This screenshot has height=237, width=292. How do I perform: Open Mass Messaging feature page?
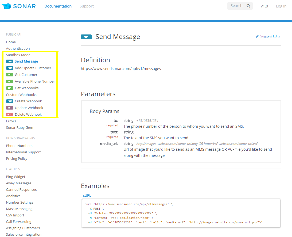click(x=19, y=209)
